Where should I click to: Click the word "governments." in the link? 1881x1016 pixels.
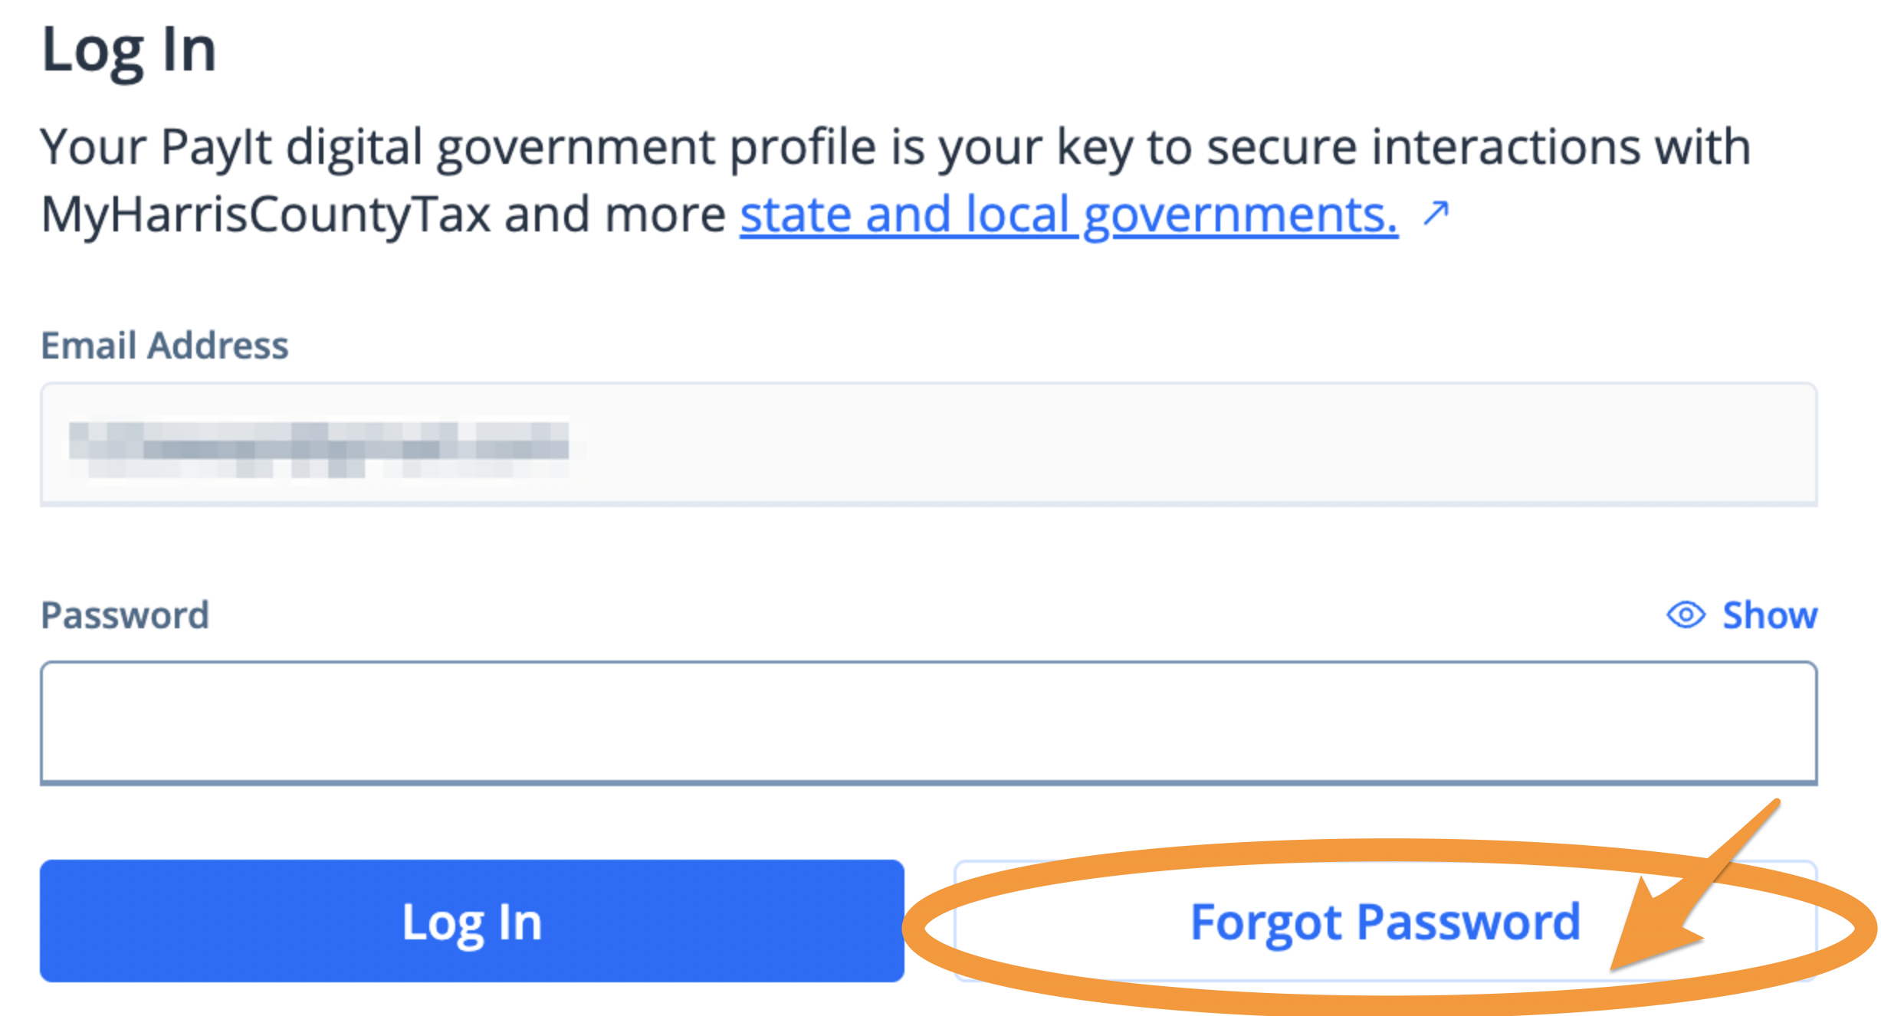click(1240, 214)
